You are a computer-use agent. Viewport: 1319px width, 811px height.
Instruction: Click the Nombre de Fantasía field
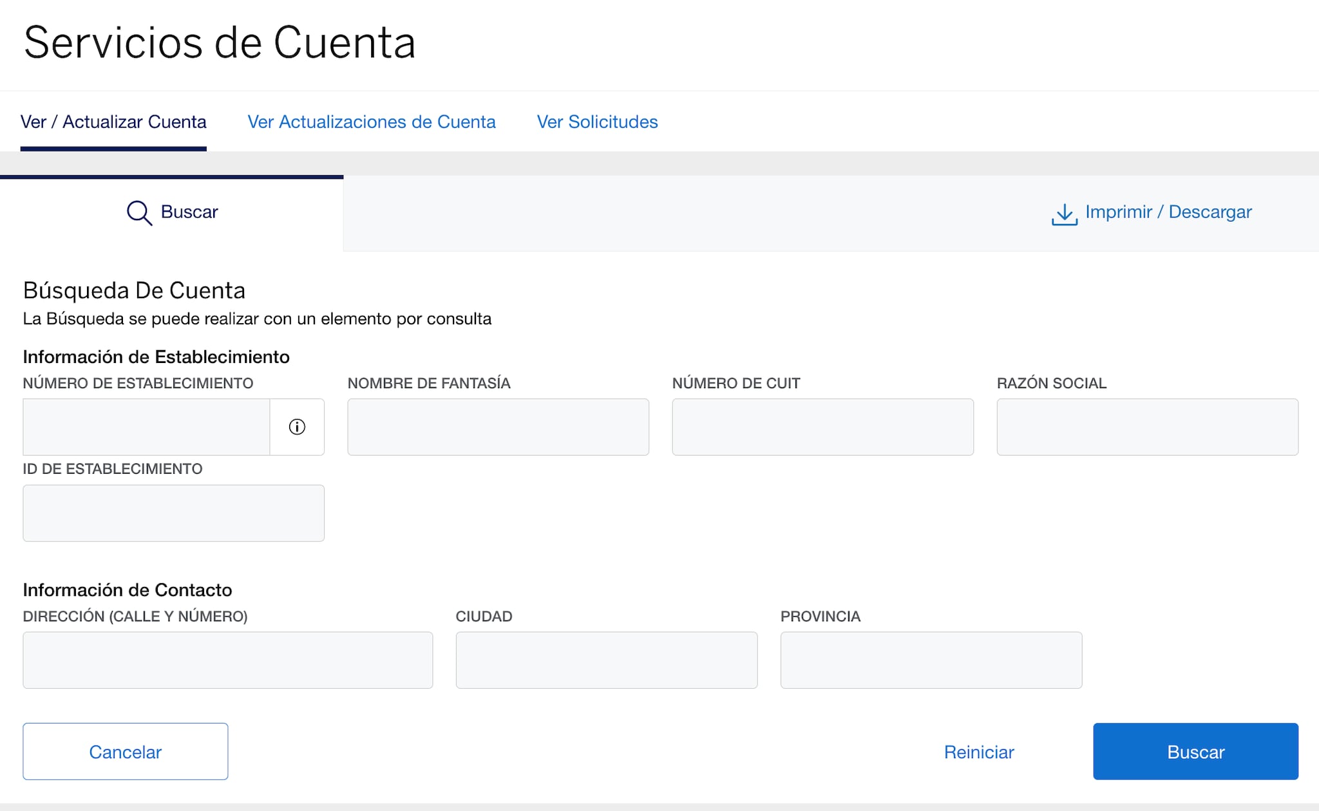(498, 427)
